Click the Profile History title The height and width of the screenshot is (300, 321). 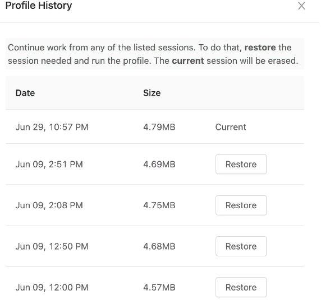(x=39, y=6)
